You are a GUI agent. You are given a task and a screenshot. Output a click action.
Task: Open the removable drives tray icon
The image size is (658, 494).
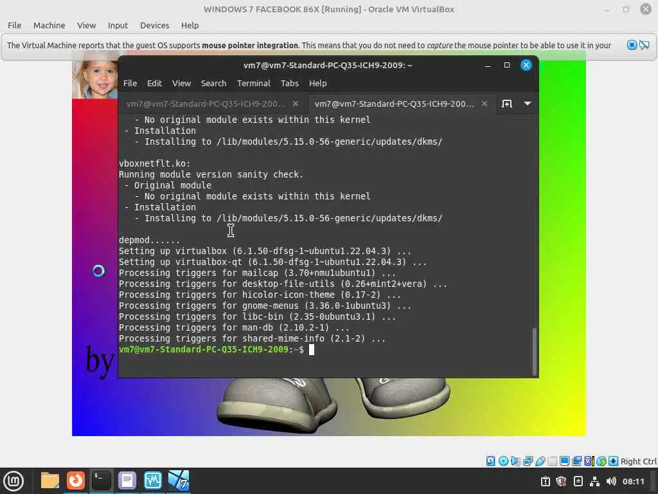(578, 481)
